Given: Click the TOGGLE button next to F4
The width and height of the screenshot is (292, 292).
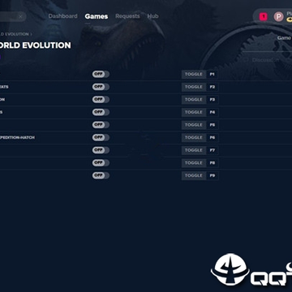Looking at the screenshot, I should pos(194,112).
